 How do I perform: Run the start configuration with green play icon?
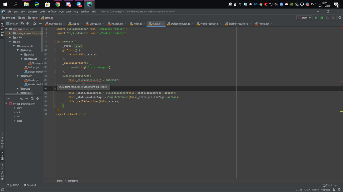tap(316, 18)
